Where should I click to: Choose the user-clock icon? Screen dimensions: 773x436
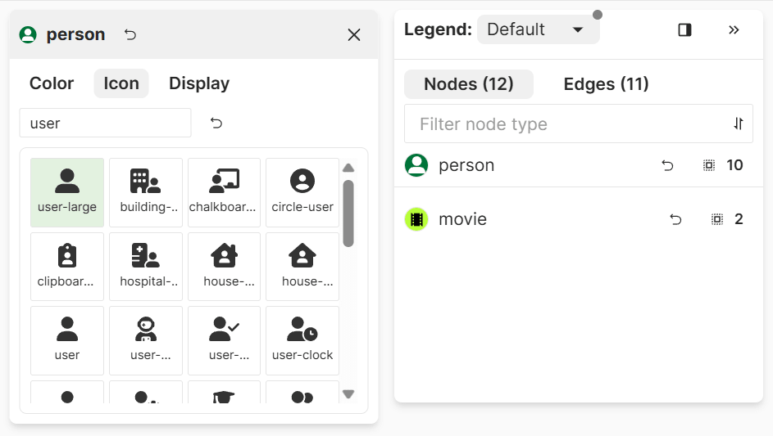tap(302, 340)
